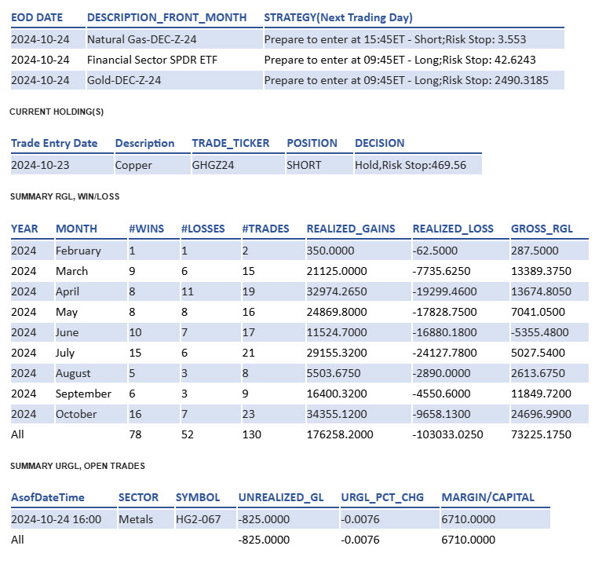
Task: Select June's gross RGL value -5355.4800
Action: pos(541,332)
